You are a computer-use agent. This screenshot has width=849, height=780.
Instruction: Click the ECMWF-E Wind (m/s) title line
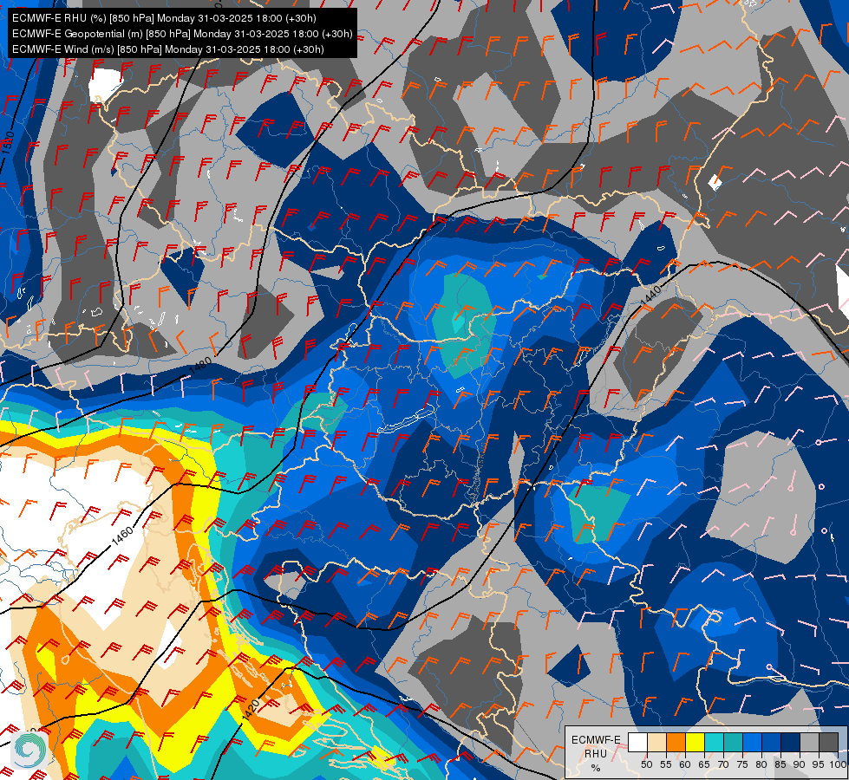pos(168,49)
